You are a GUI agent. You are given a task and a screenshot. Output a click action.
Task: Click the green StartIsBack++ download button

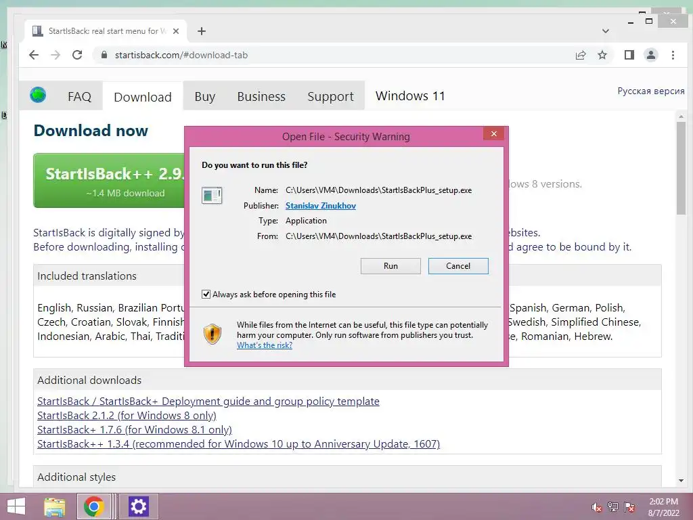(109, 180)
